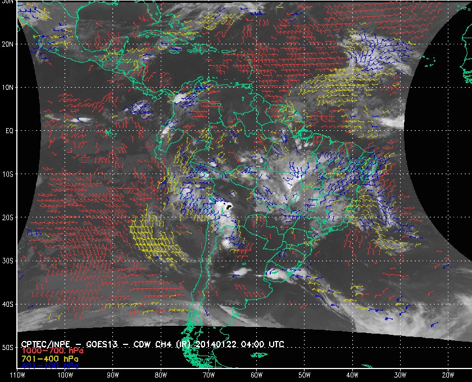Click the 701-400 hPa yellow legend entry
The width and height of the screenshot is (472, 382).
pyautogui.click(x=49, y=359)
